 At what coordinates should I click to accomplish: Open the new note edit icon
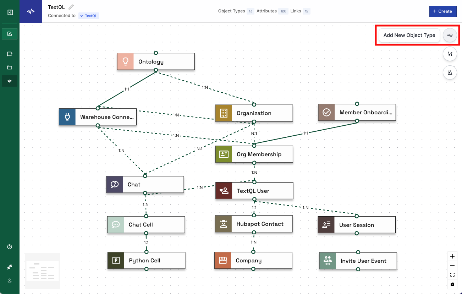(10, 34)
